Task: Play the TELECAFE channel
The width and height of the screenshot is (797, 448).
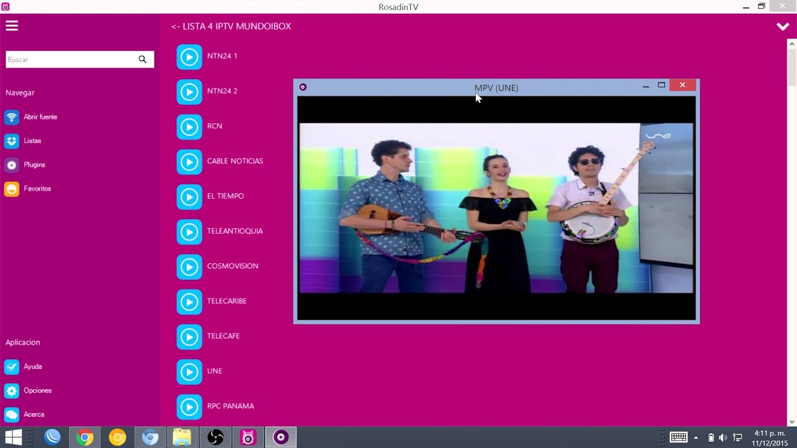Action: click(x=189, y=337)
